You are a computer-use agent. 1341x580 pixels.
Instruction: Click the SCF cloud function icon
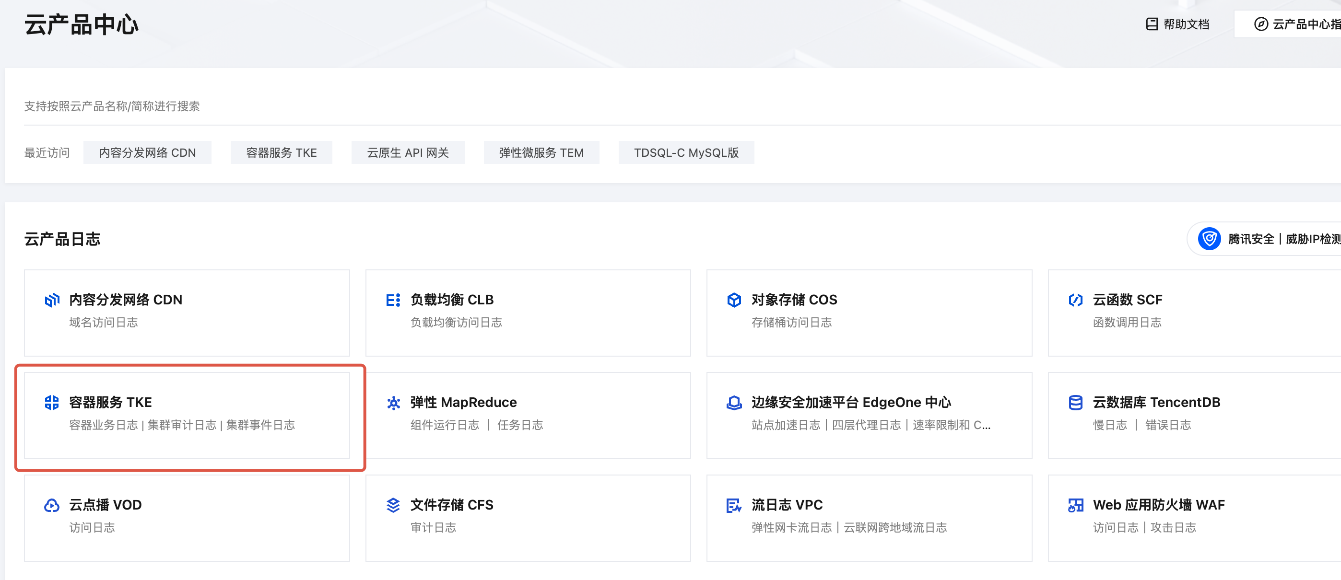1075,300
